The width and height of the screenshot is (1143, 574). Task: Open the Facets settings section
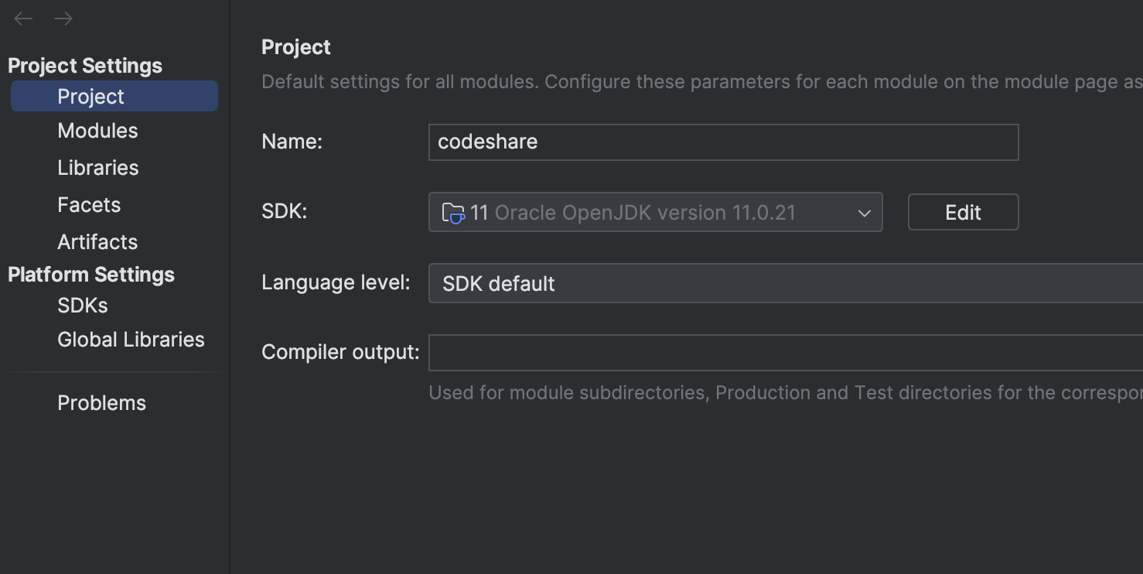coord(89,204)
